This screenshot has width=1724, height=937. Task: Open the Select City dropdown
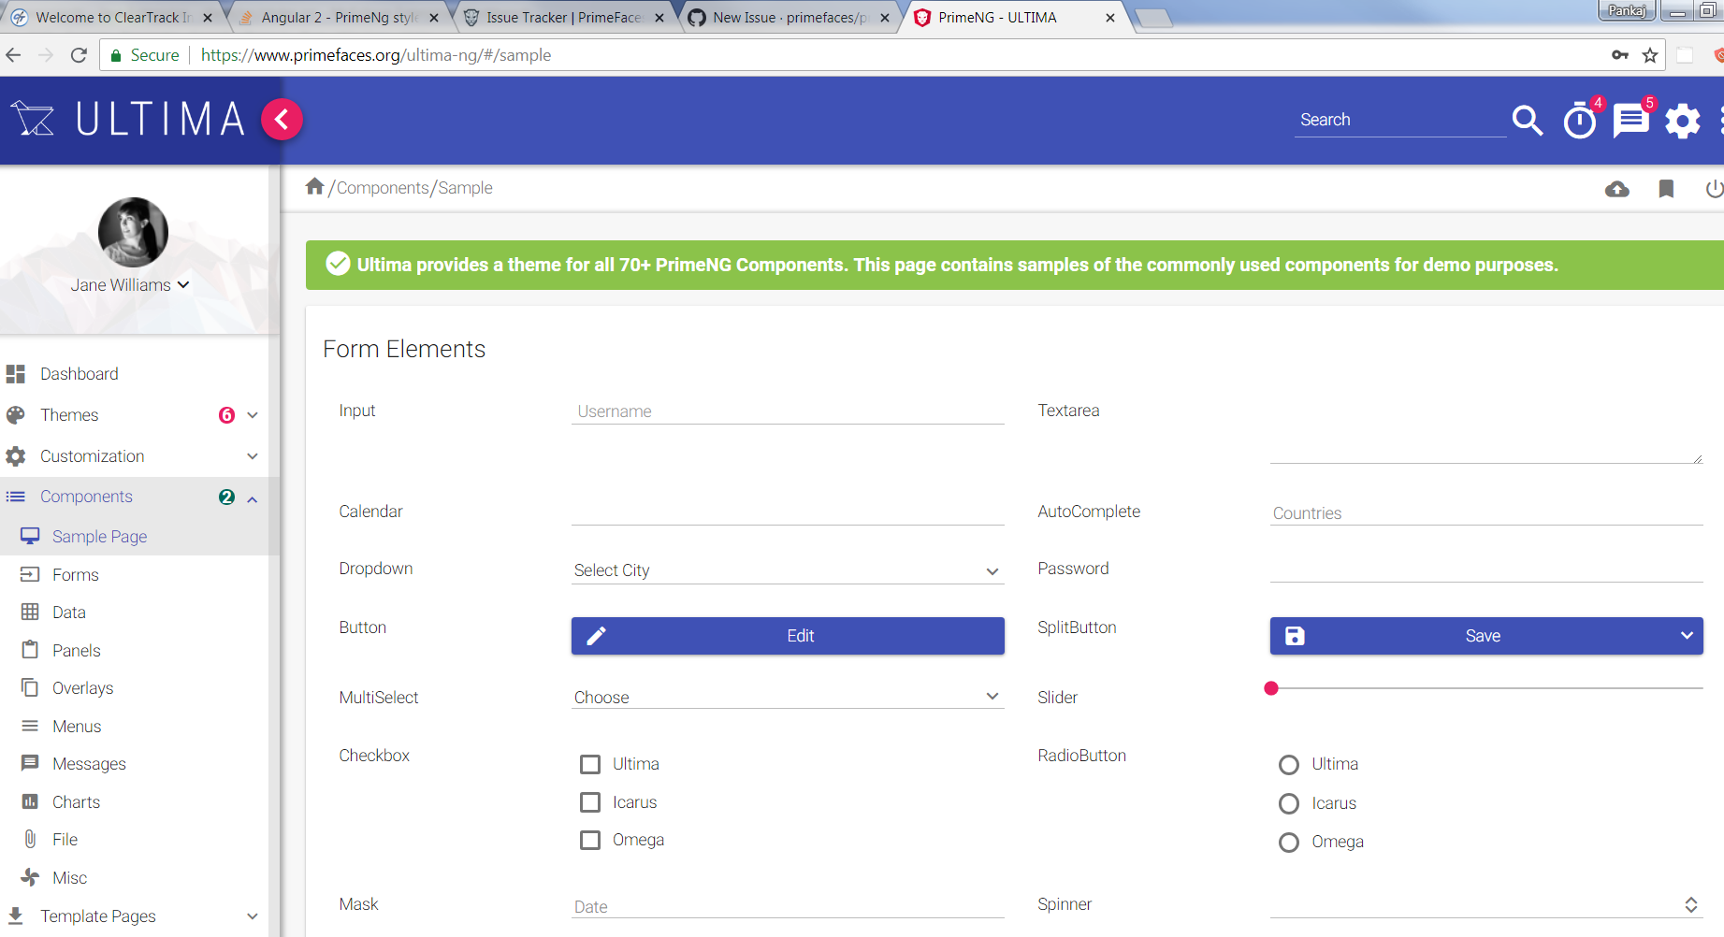tap(787, 570)
